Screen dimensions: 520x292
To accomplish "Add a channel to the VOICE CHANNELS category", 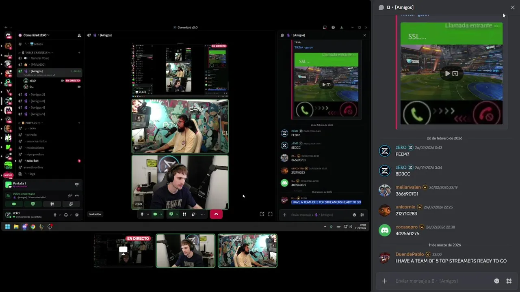I will pyautogui.click(x=79, y=53).
